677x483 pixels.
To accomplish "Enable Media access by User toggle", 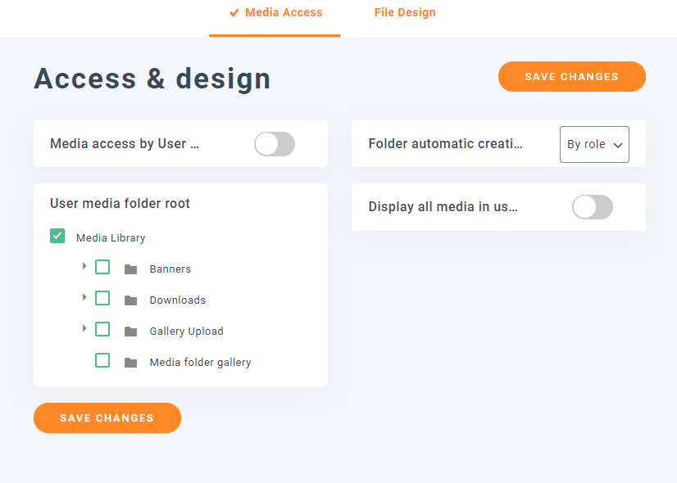I will click(274, 144).
